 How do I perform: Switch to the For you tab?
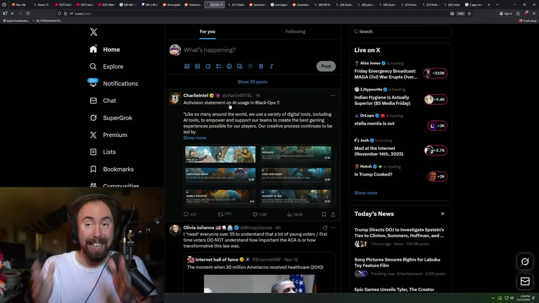click(207, 32)
